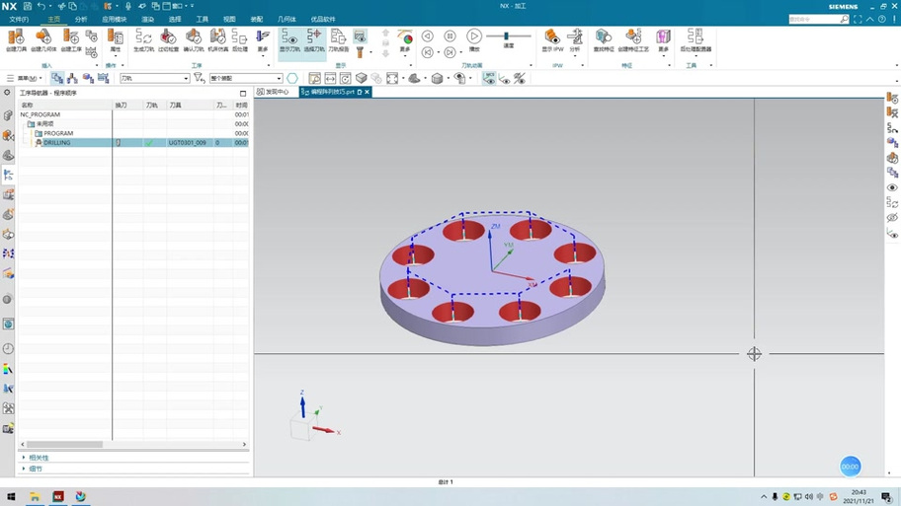Toggle the MCS display eye button

(x=489, y=78)
